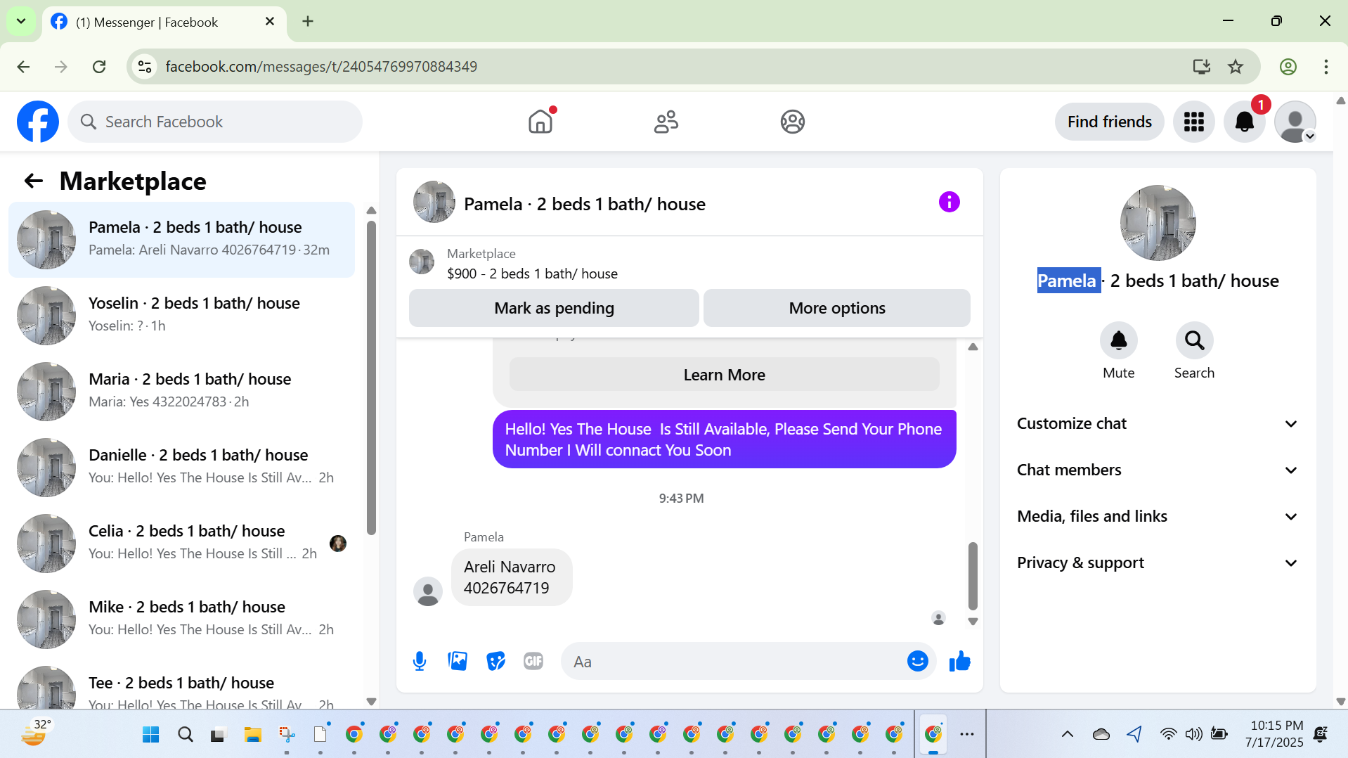Reload the page with browser refresh
The image size is (1348, 758).
coord(99,67)
